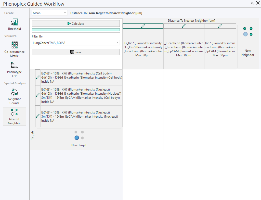Select target text 'Er(168) - 168Er_Ki67 (Biomarker intensity (Cell body))'
The width and height of the screenshot is (261, 200).
76,73
